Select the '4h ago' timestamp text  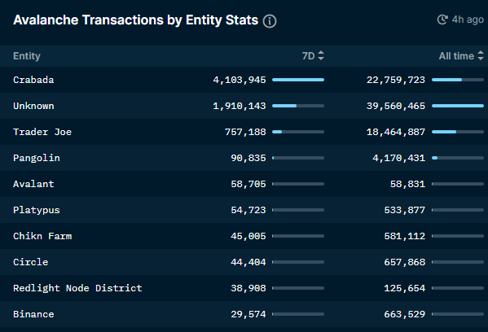click(468, 20)
